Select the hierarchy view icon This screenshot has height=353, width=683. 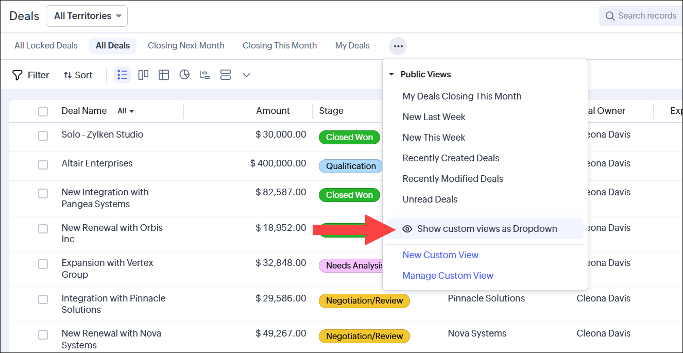point(204,75)
